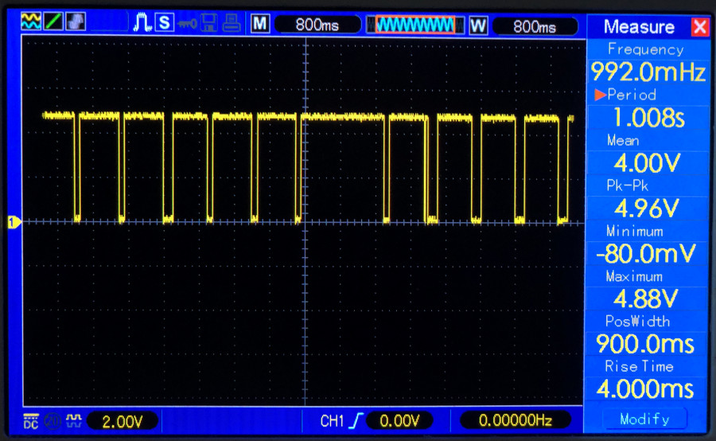Viewport: 716px width, 441px height.
Task: Click the M main timebase icon
Action: pyautogui.click(x=260, y=23)
